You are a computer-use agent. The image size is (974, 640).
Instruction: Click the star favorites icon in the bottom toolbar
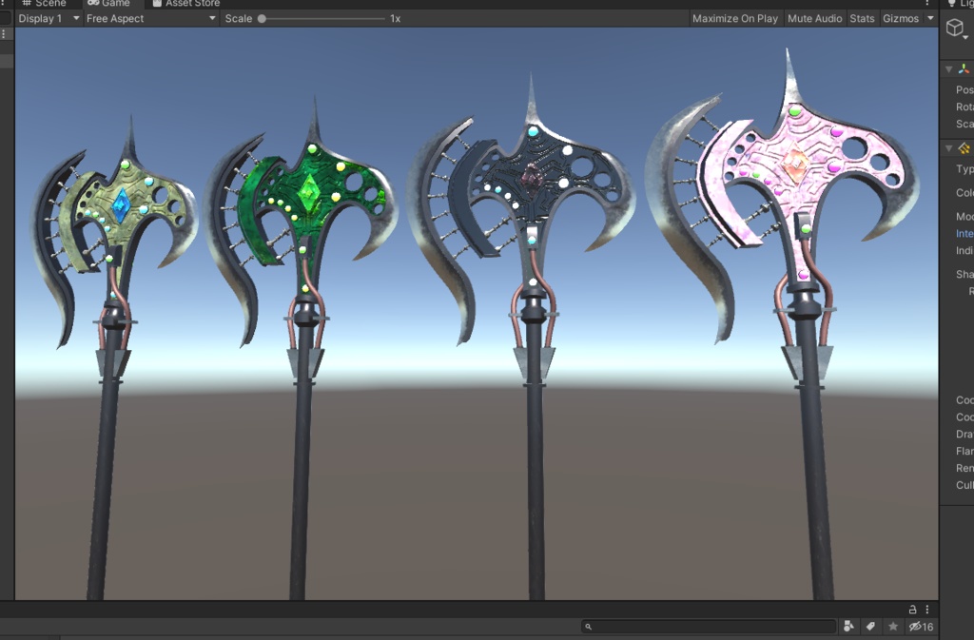[892, 626]
